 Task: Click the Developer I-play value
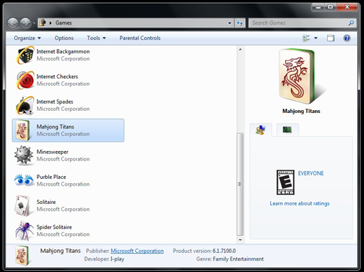coord(117,259)
